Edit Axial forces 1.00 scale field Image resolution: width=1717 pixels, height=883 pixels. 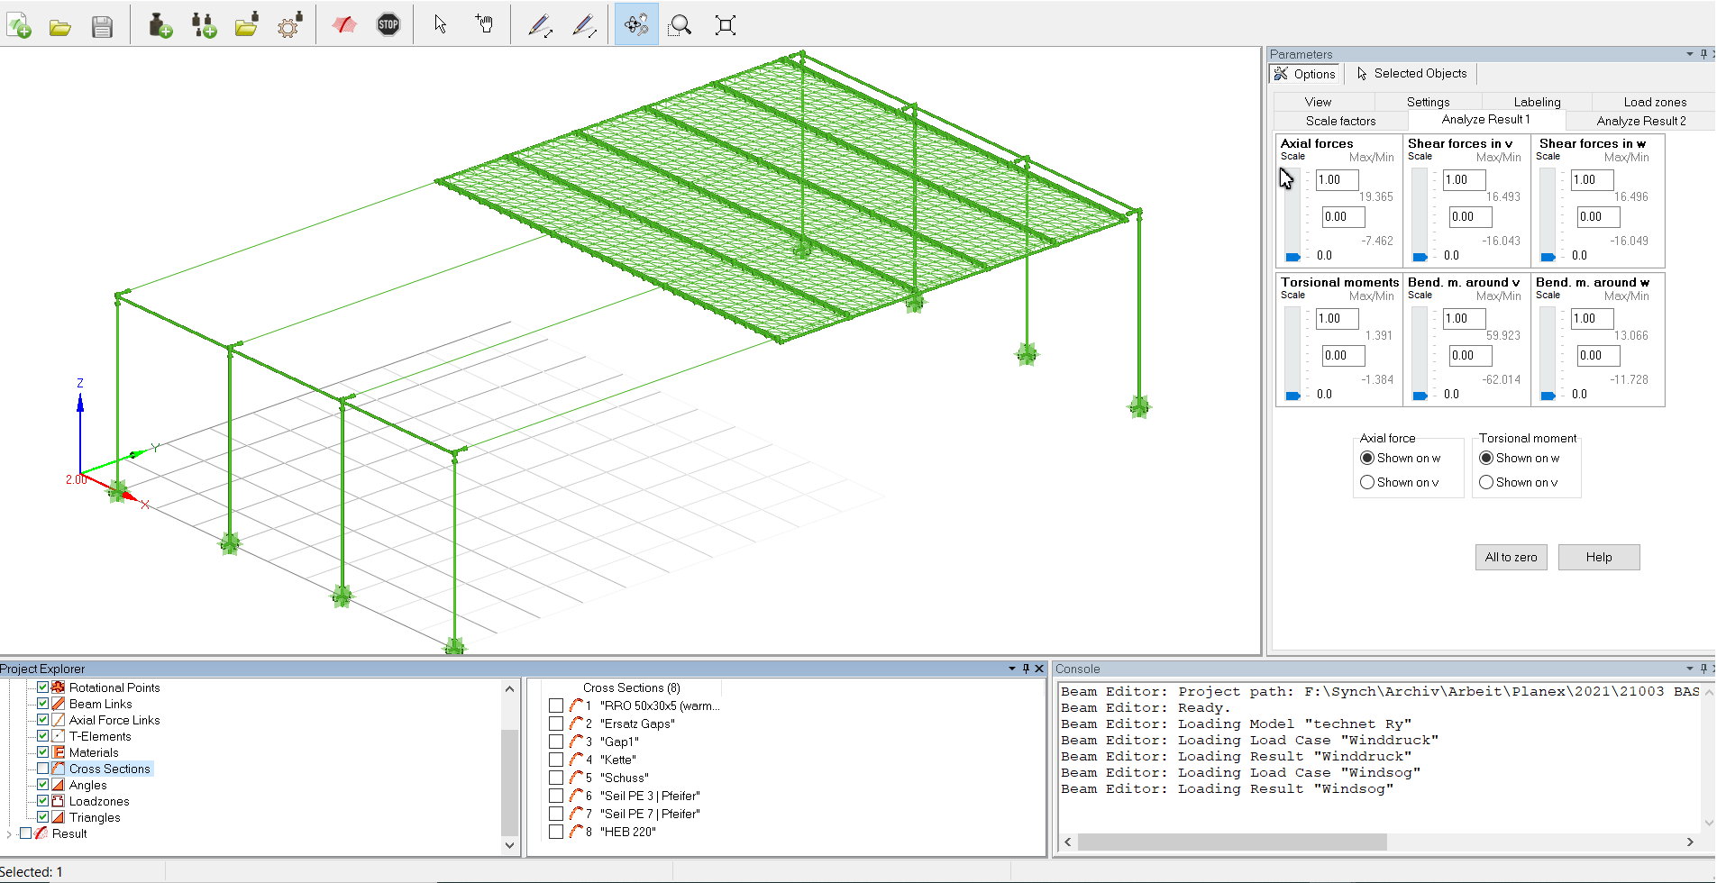tap(1337, 179)
